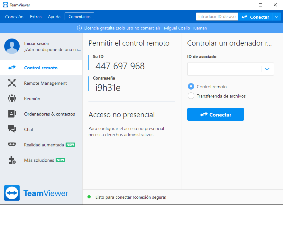Screen dimensions: 283x226
Task: Open the dropdown arrow beside top Conectar
Action: pyautogui.click(x=277, y=17)
